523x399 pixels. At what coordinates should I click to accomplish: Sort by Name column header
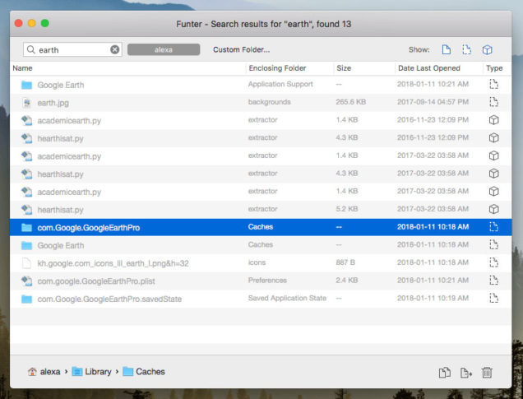tap(22, 68)
